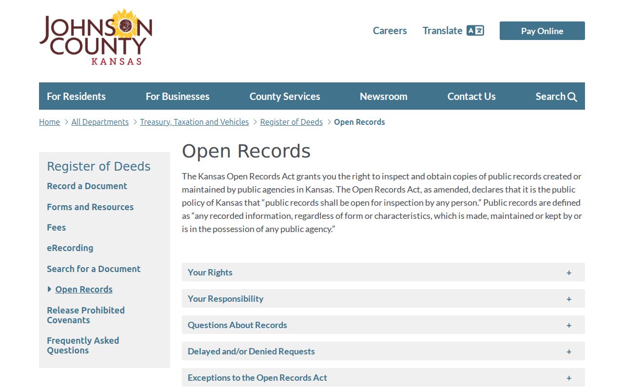
Task: Open Release Prohibited Covenants sidebar link
Action: point(86,315)
